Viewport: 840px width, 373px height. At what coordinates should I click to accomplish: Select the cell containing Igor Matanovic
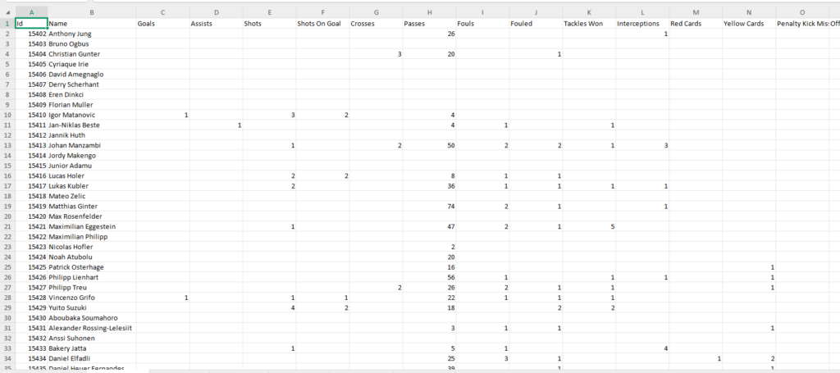click(90, 115)
